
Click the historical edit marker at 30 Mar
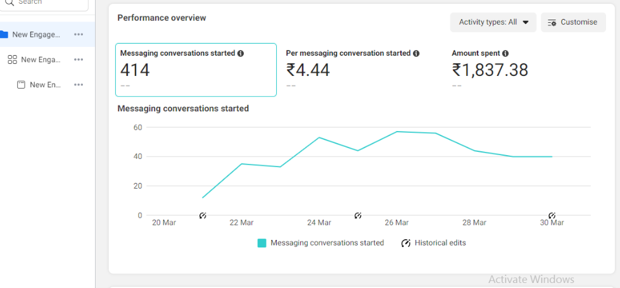[552, 216]
